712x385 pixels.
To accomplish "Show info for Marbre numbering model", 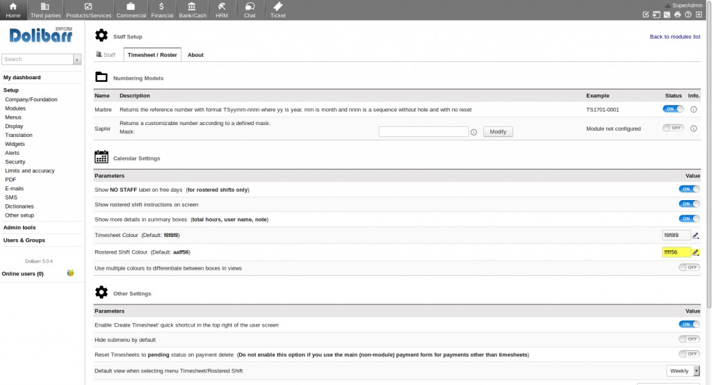I will pyautogui.click(x=693, y=109).
